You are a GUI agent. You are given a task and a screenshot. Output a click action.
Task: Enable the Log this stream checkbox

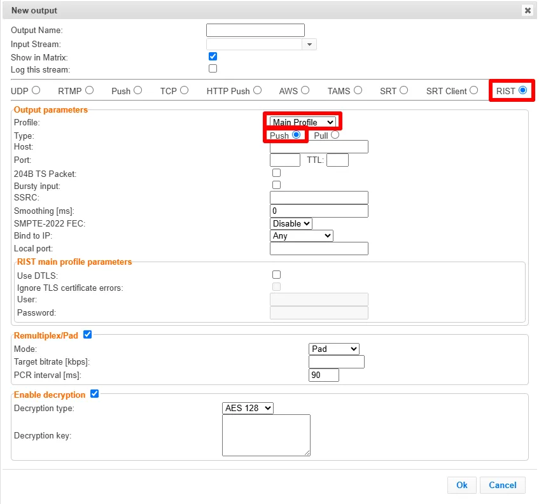click(213, 69)
